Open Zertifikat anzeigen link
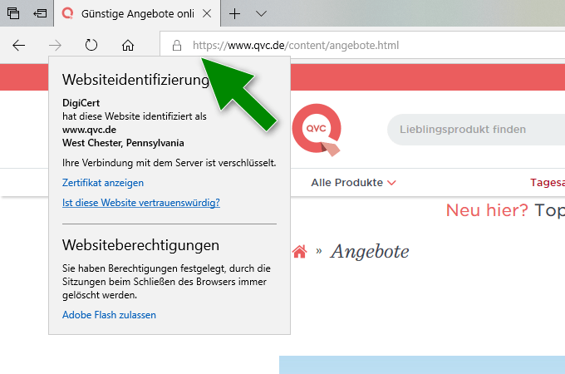The image size is (565, 374). [103, 183]
